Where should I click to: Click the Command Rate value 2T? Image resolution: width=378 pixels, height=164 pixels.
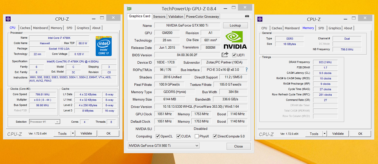tap(325, 100)
